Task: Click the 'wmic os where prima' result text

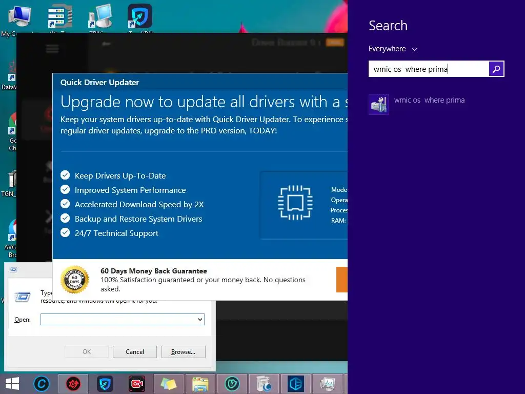Action: pos(429,100)
